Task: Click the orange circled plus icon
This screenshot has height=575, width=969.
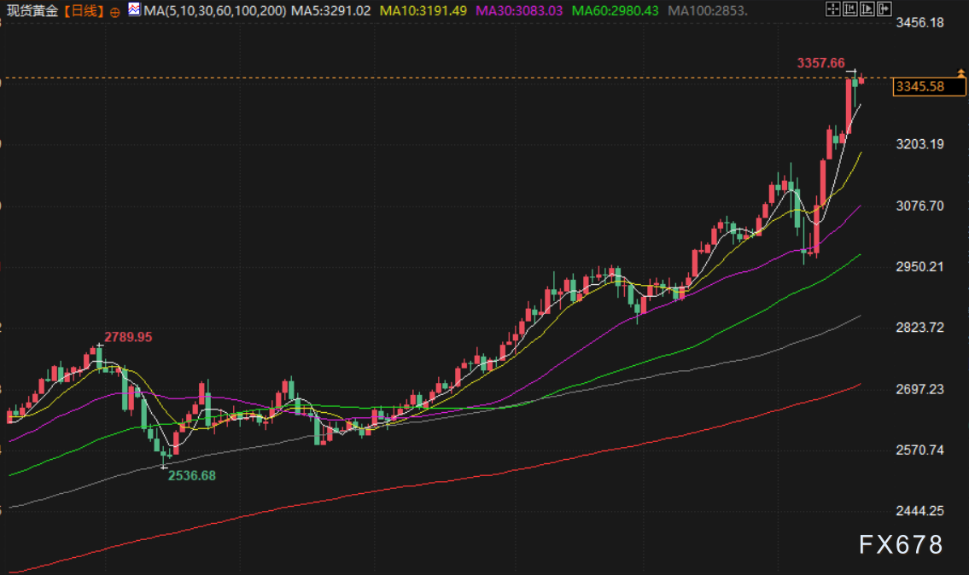Action: tap(115, 12)
